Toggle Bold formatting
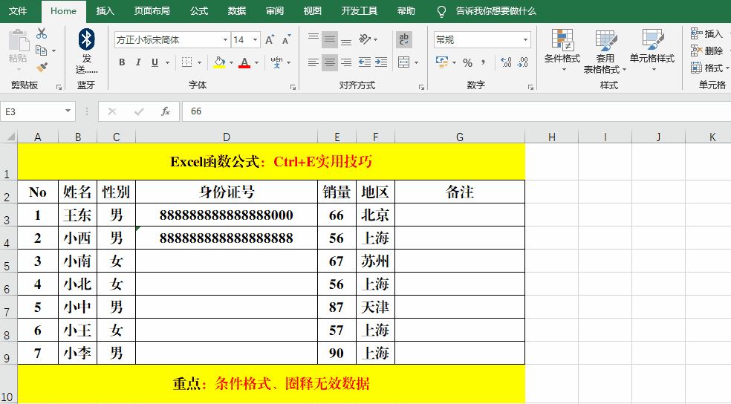731x404 pixels. (122, 62)
